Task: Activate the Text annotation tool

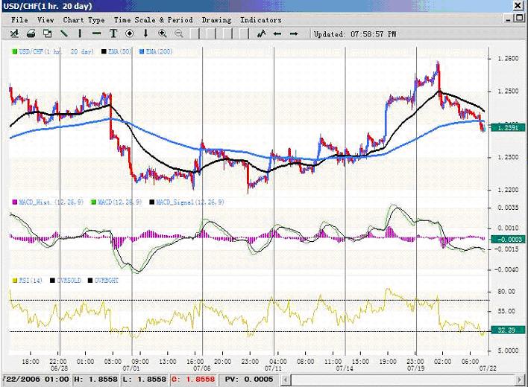Action: (113, 33)
